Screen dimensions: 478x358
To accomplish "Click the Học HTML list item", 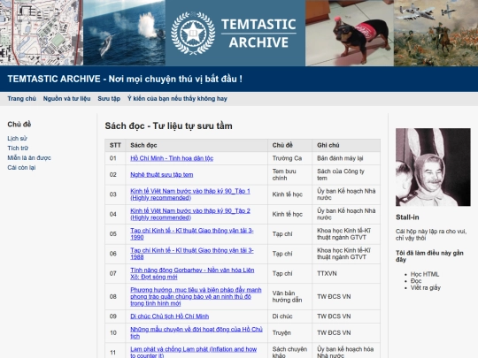I will pyautogui.click(x=425, y=274).
